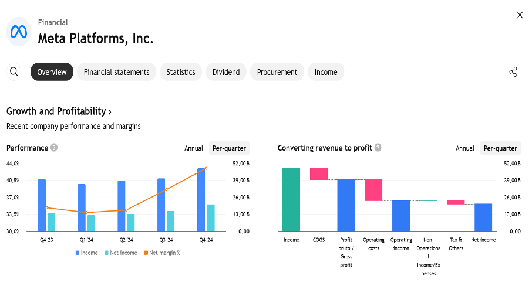Open the Statistics tab
This screenshot has width=532, height=286.
pyautogui.click(x=181, y=71)
